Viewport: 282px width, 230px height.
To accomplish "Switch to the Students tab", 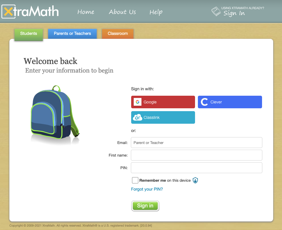I will click(x=29, y=35).
